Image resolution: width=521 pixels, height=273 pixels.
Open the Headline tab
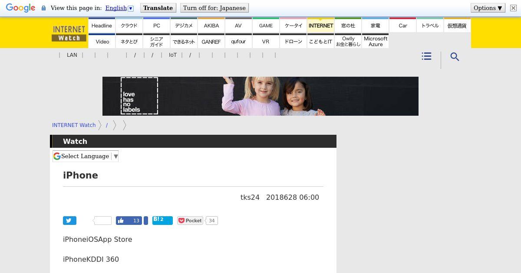(x=102, y=25)
